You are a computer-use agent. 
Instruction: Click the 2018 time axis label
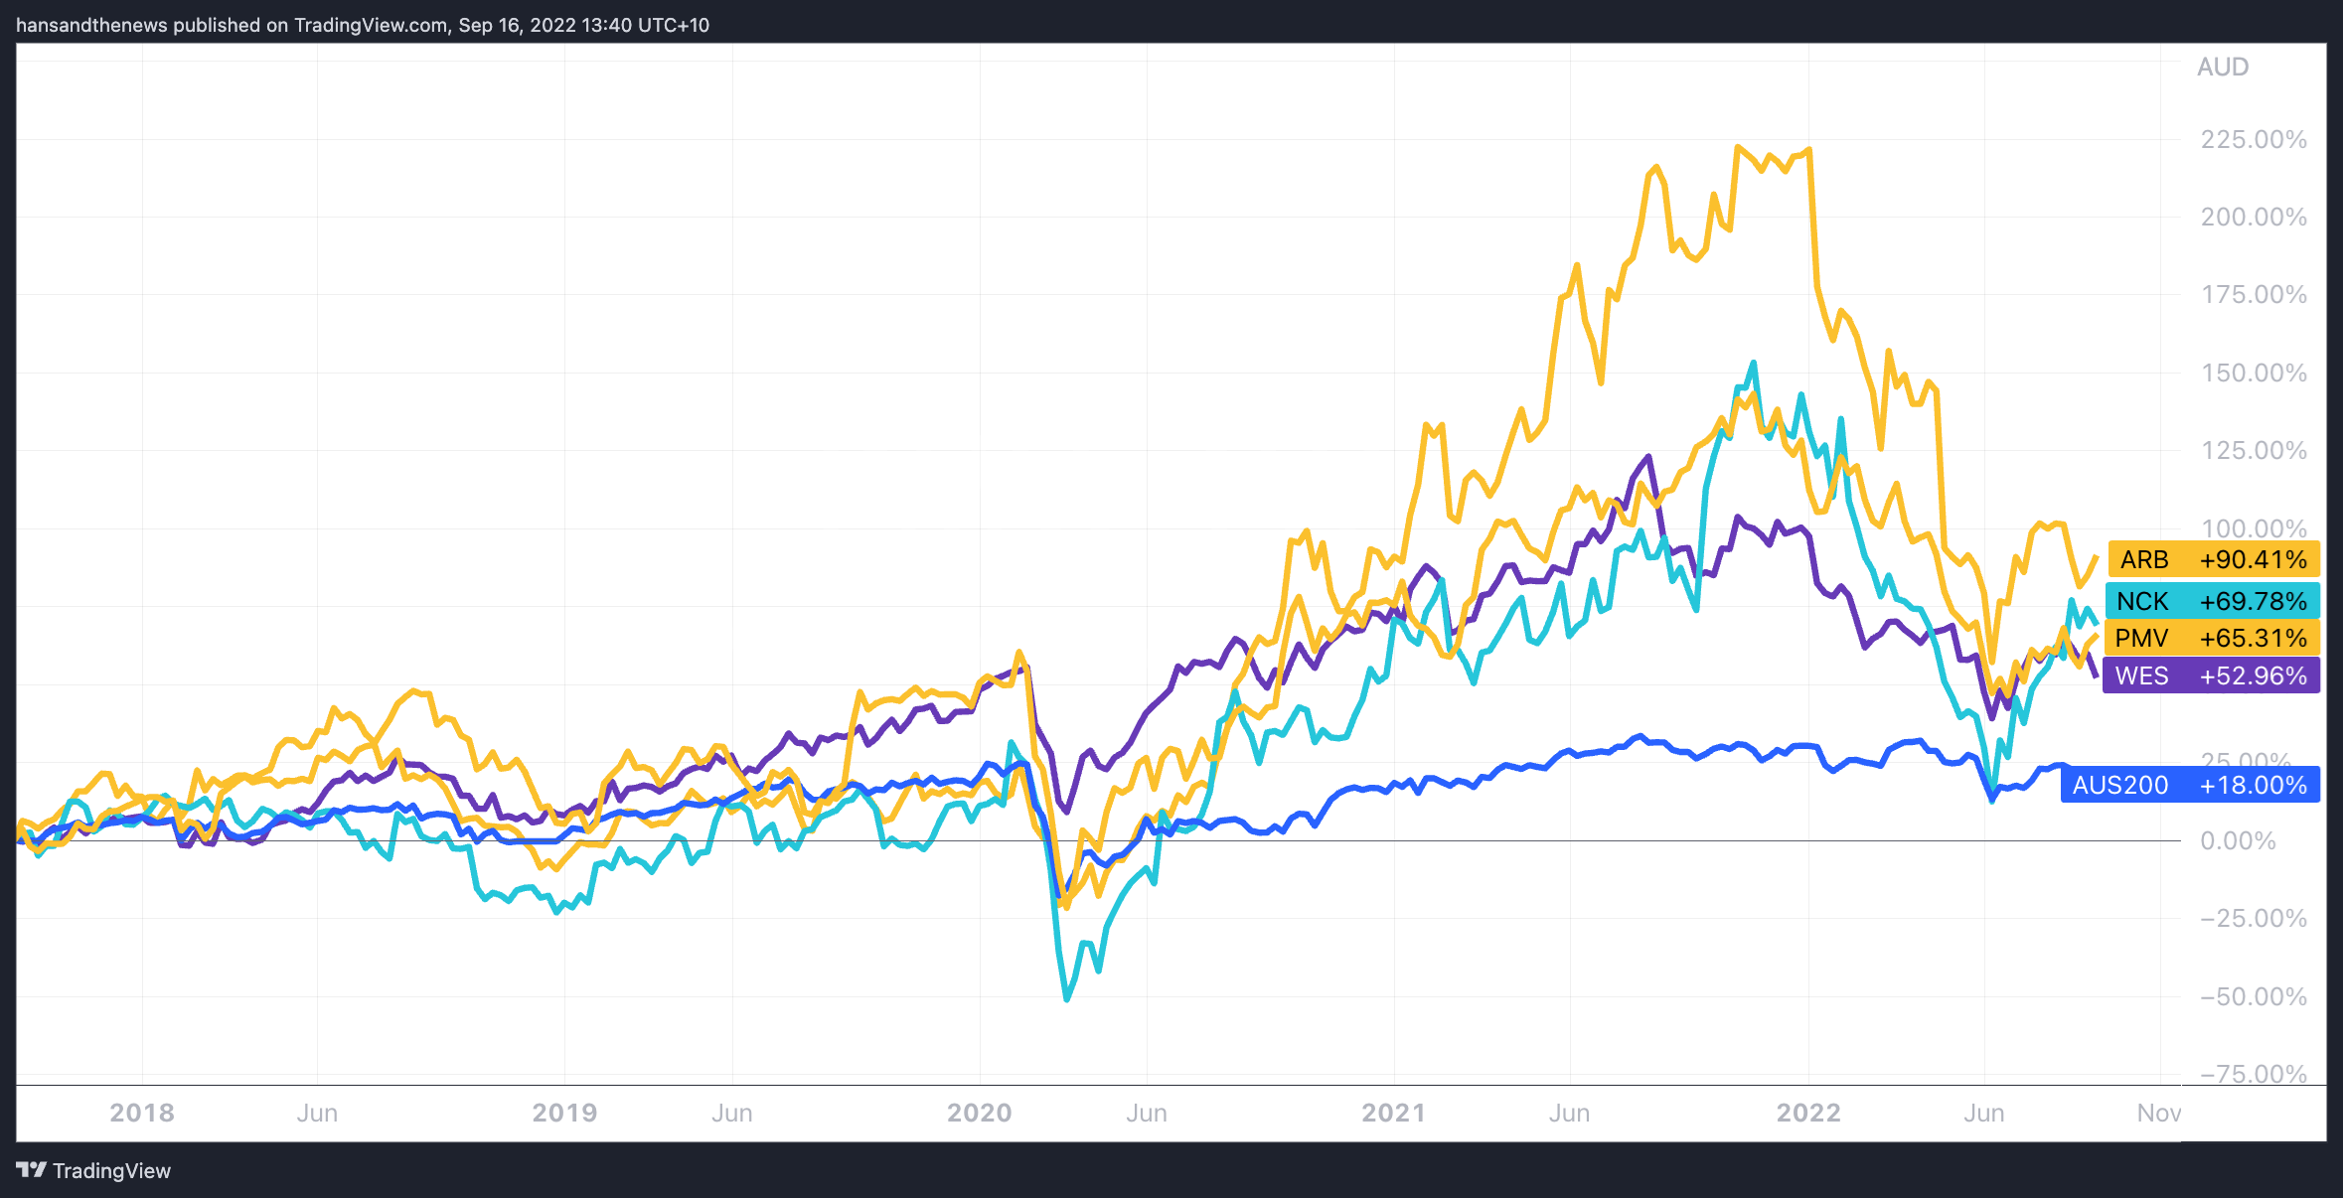click(142, 1113)
